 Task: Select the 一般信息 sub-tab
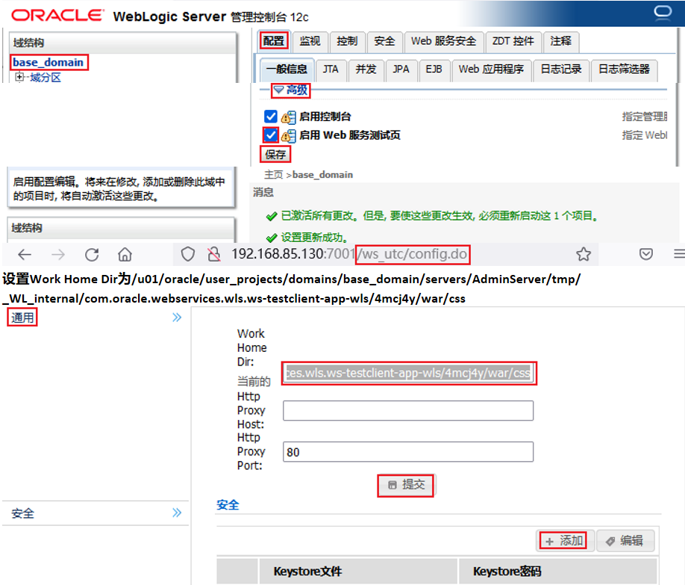pyautogui.click(x=287, y=69)
